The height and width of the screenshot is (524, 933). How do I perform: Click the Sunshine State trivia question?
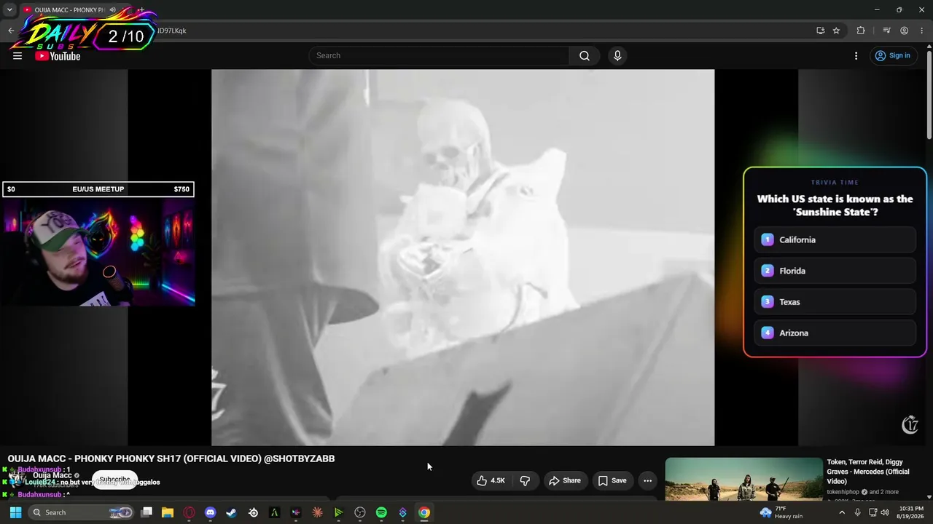835,205
